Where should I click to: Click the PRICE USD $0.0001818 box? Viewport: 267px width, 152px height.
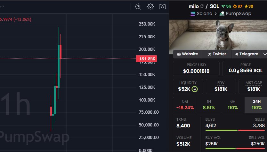(196, 69)
